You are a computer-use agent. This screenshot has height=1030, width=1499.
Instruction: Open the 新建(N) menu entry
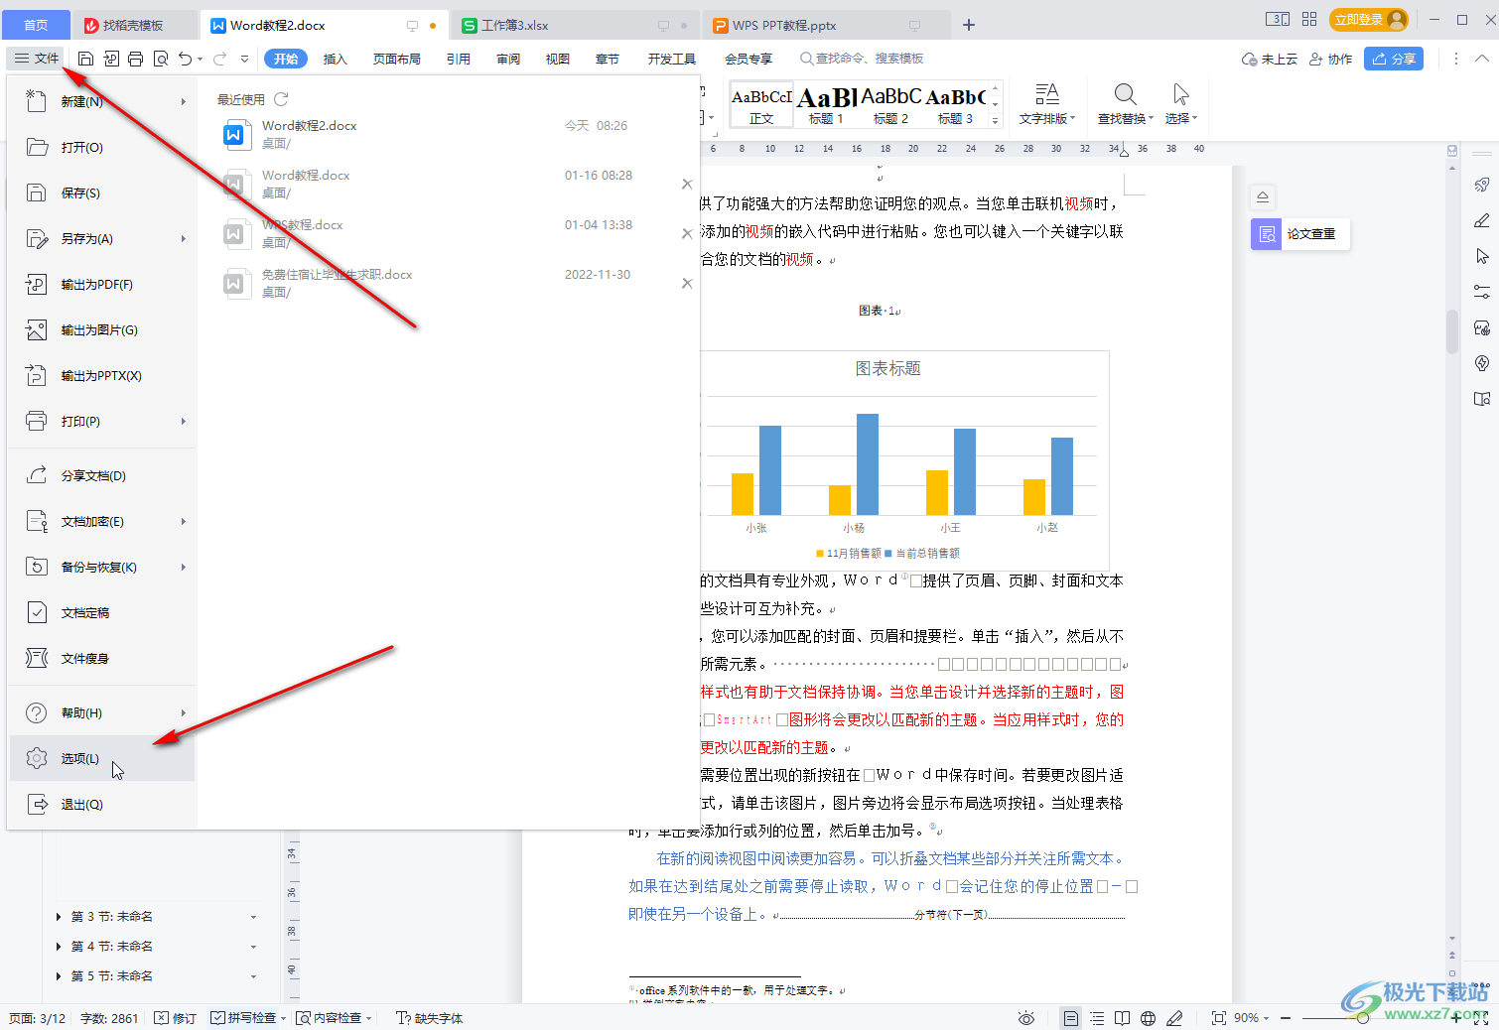click(101, 101)
